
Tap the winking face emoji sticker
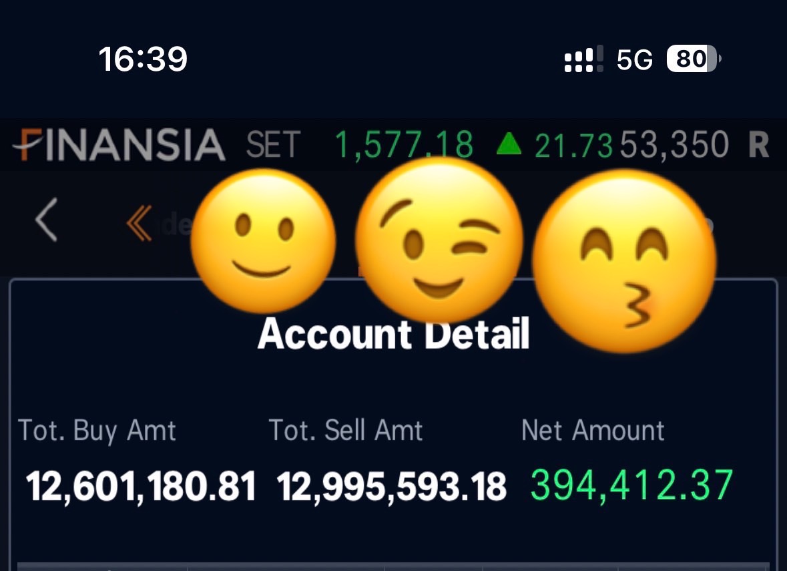pyautogui.click(x=440, y=240)
